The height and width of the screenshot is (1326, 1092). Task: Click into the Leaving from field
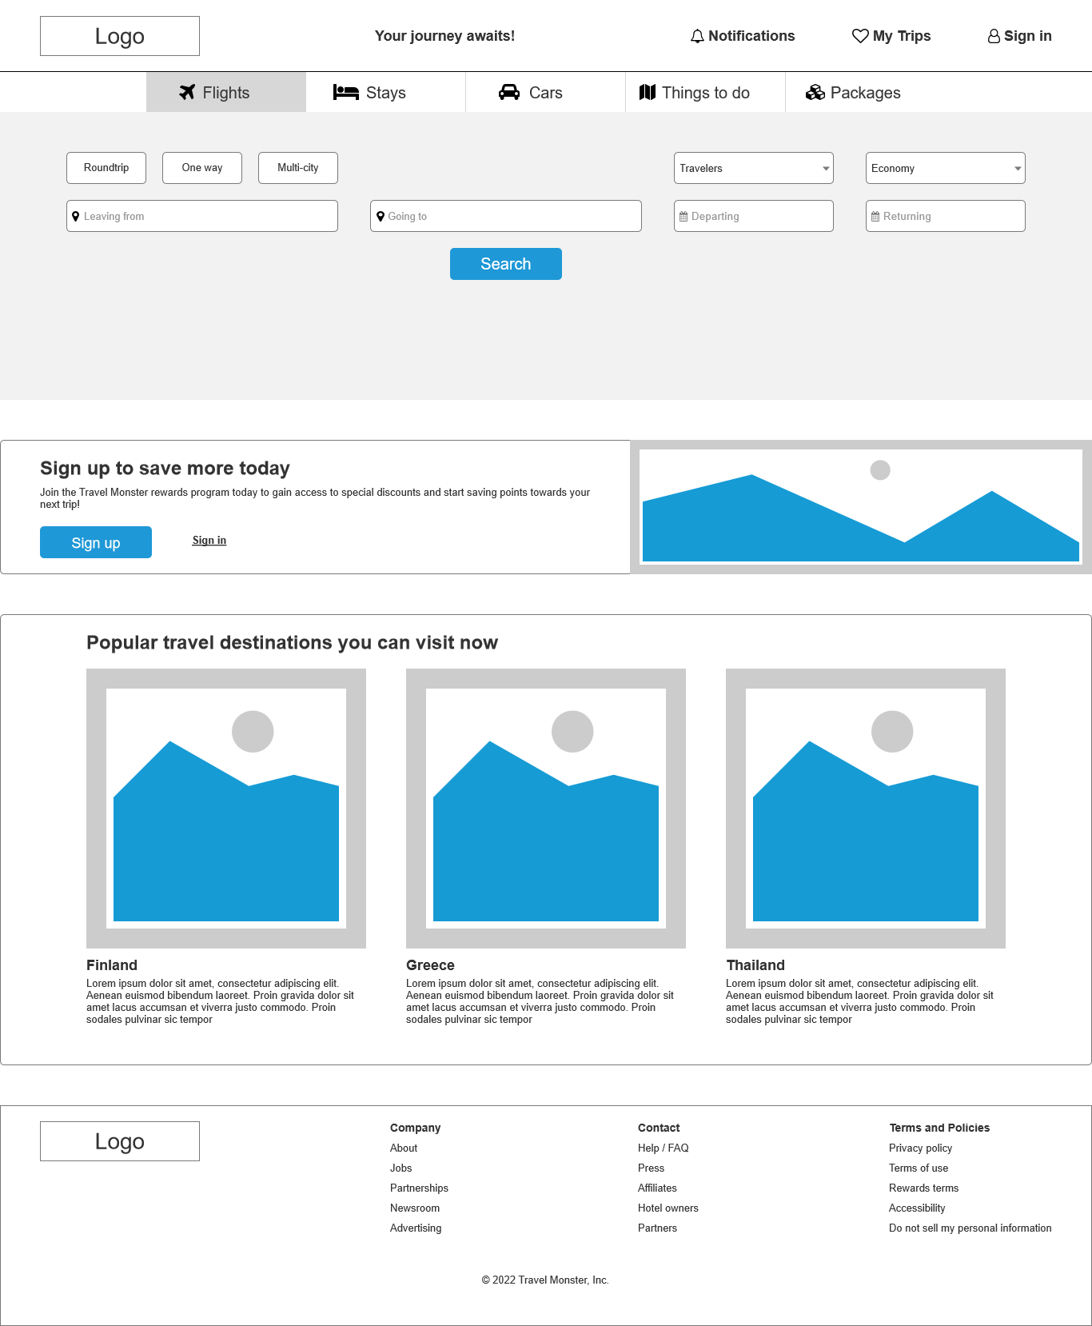click(202, 216)
